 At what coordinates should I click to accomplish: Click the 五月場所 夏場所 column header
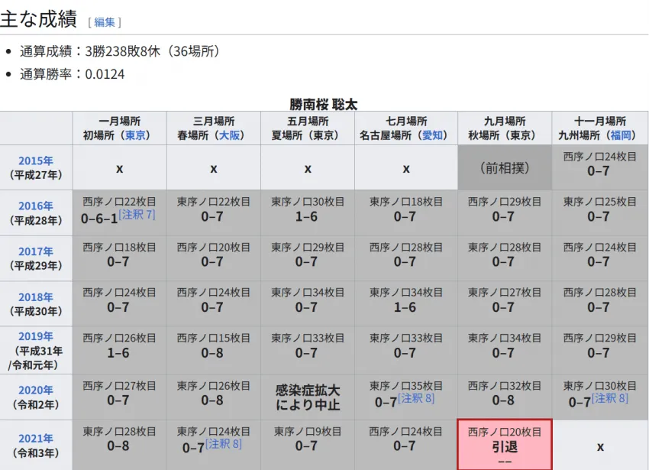point(308,128)
